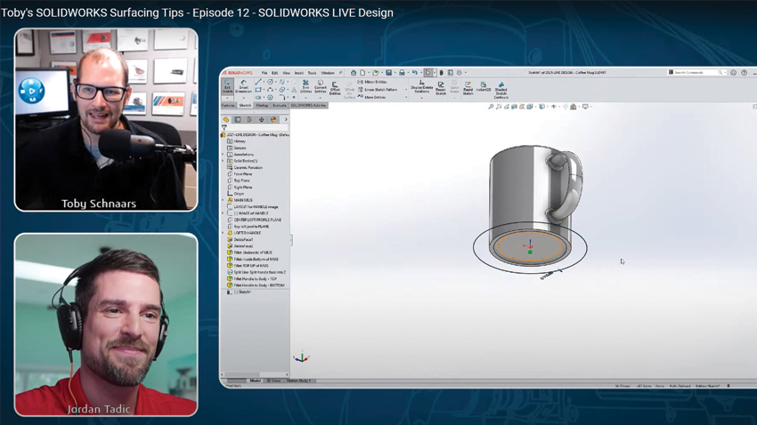Select Sketch1 at tree bottom
Screen dimensions: 757x425
(x=240, y=292)
